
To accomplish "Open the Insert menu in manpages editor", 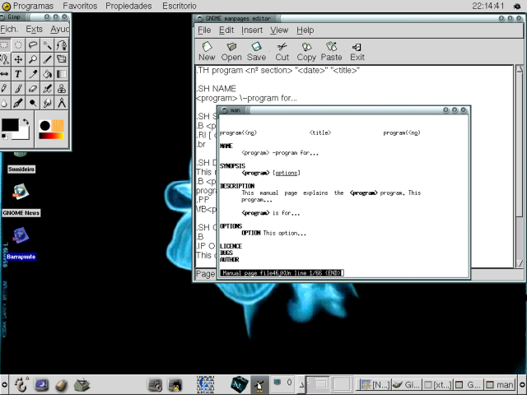I will pyautogui.click(x=252, y=30).
